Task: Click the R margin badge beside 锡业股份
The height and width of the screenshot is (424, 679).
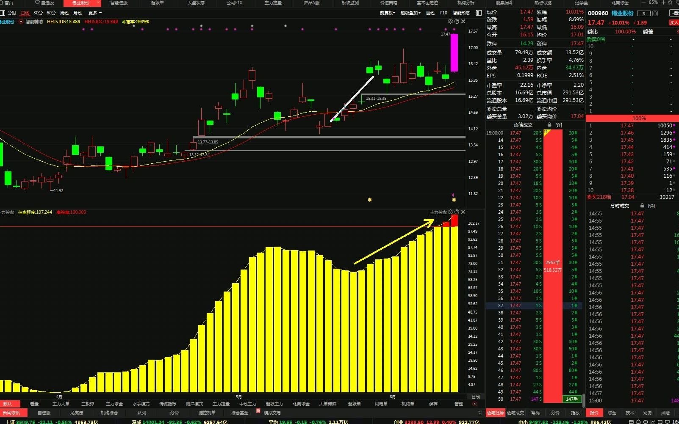Action: [644, 13]
